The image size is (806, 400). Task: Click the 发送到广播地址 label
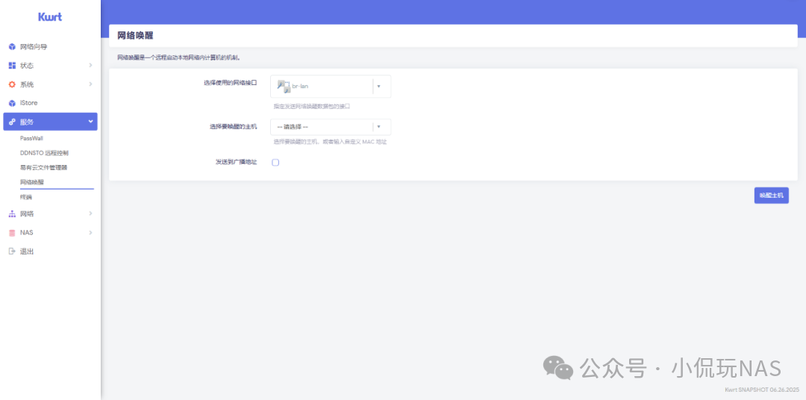237,162
